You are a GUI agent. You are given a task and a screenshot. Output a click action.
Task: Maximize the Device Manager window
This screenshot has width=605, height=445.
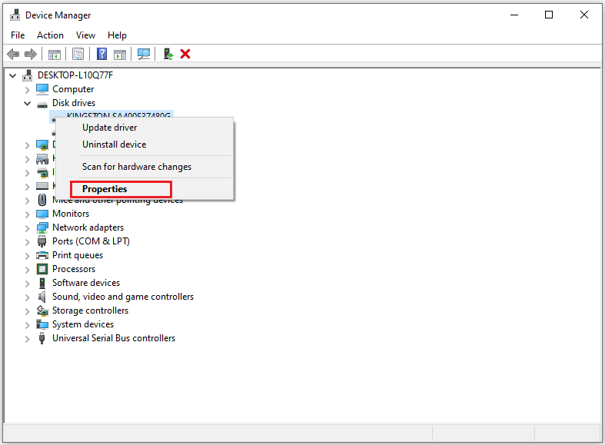[549, 15]
